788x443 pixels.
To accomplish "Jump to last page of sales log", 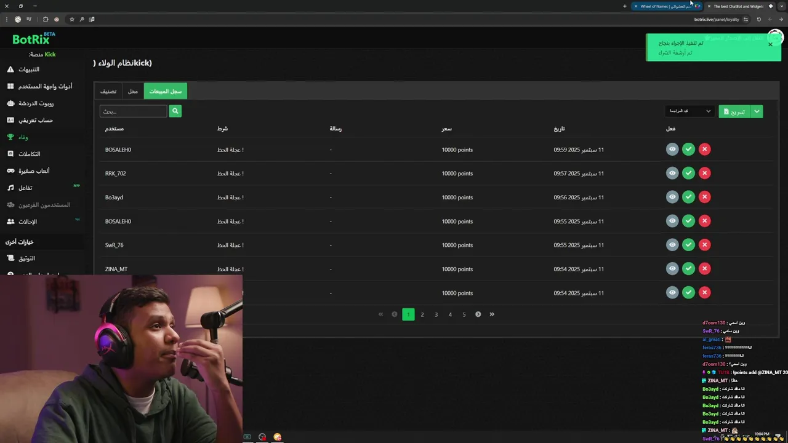I will tap(492, 314).
